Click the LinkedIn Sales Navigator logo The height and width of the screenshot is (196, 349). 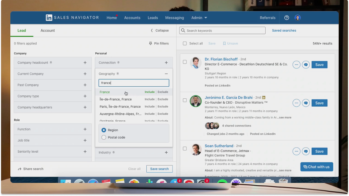pos(73,17)
